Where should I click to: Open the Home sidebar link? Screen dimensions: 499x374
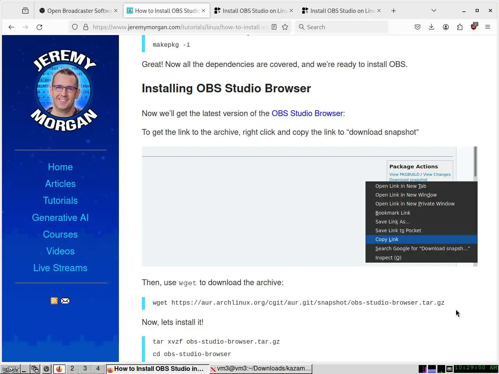click(x=60, y=167)
